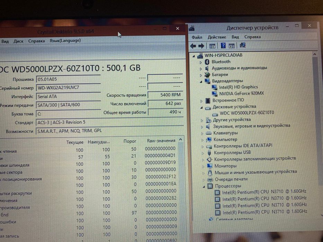Expand the Встроенное ПО node

[x=201, y=101]
